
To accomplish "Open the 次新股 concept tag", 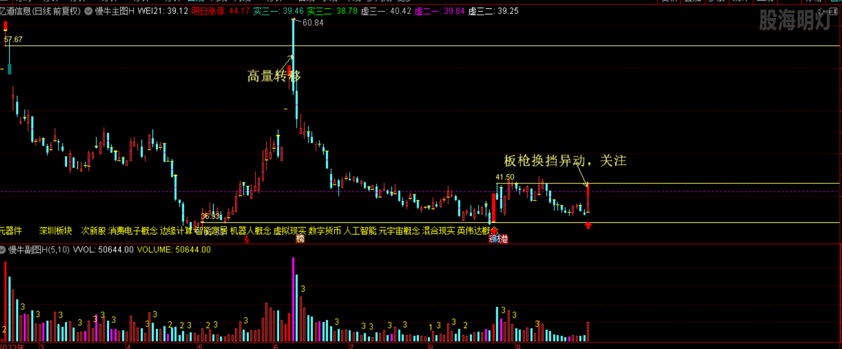I will pos(94,230).
